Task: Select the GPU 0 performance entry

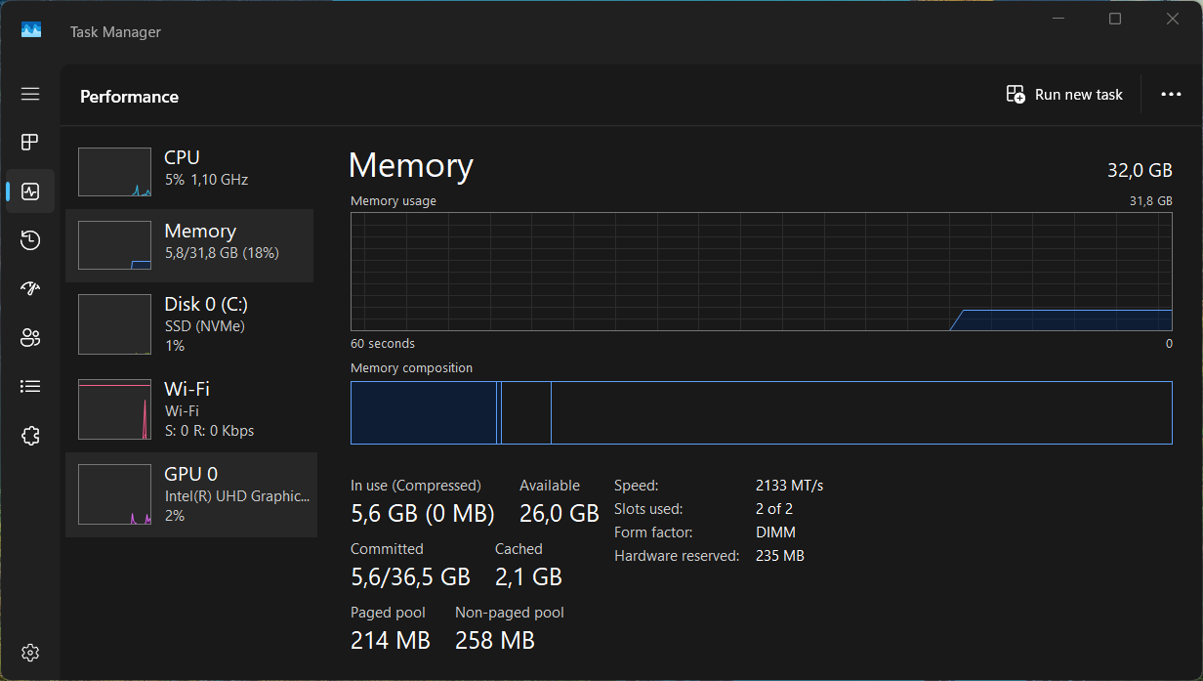Action: pyautogui.click(x=191, y=494)
